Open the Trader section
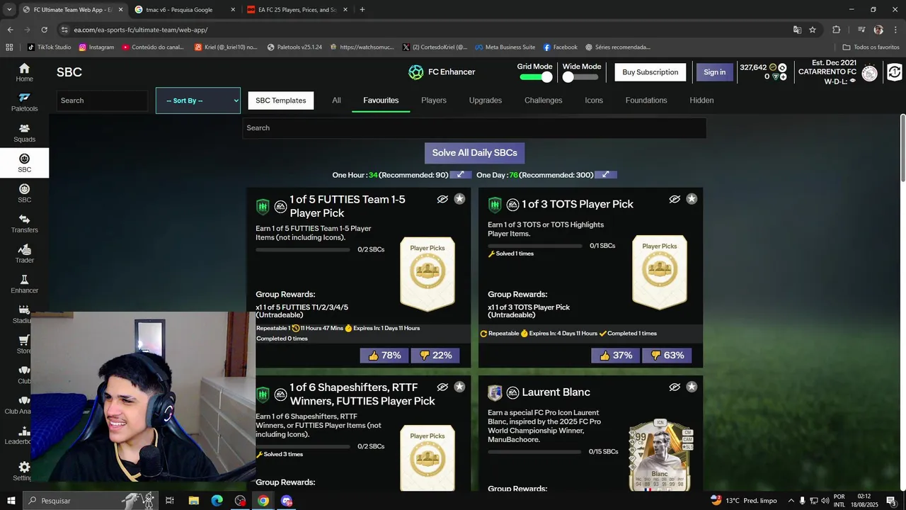Image resolution: width=906 pixels, height=510 pixels. pos(24,254)
